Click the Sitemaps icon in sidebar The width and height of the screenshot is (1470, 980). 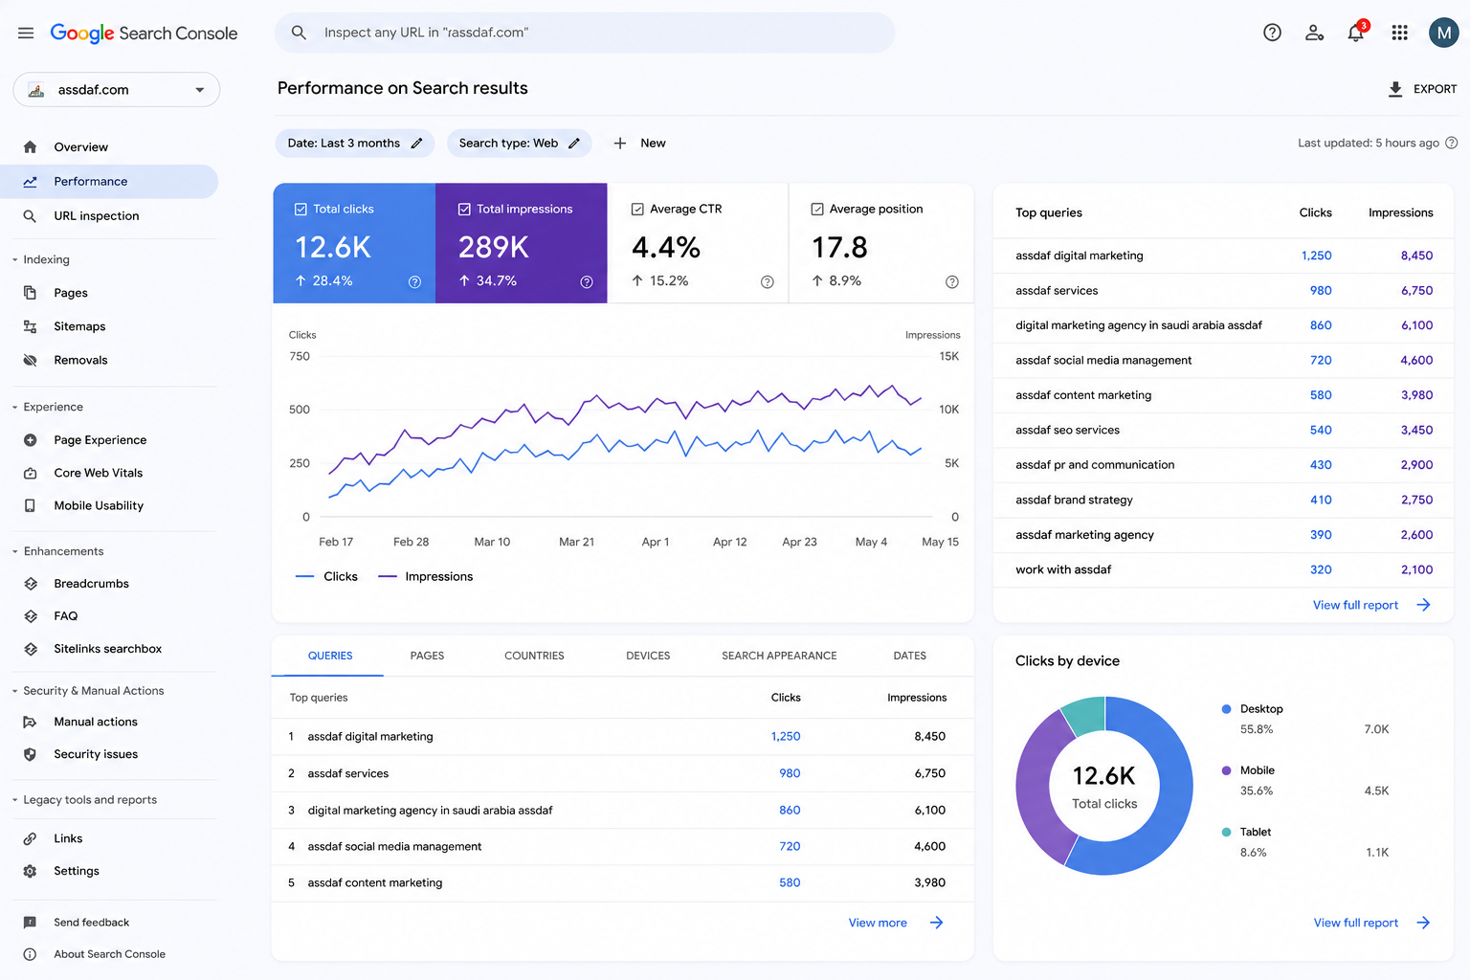30,326
